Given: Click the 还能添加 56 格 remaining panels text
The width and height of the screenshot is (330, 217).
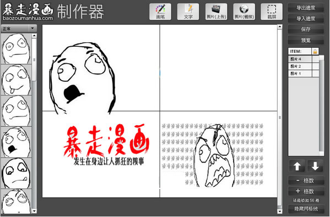Looking at the screenshot, I should [x=306, y=200].
